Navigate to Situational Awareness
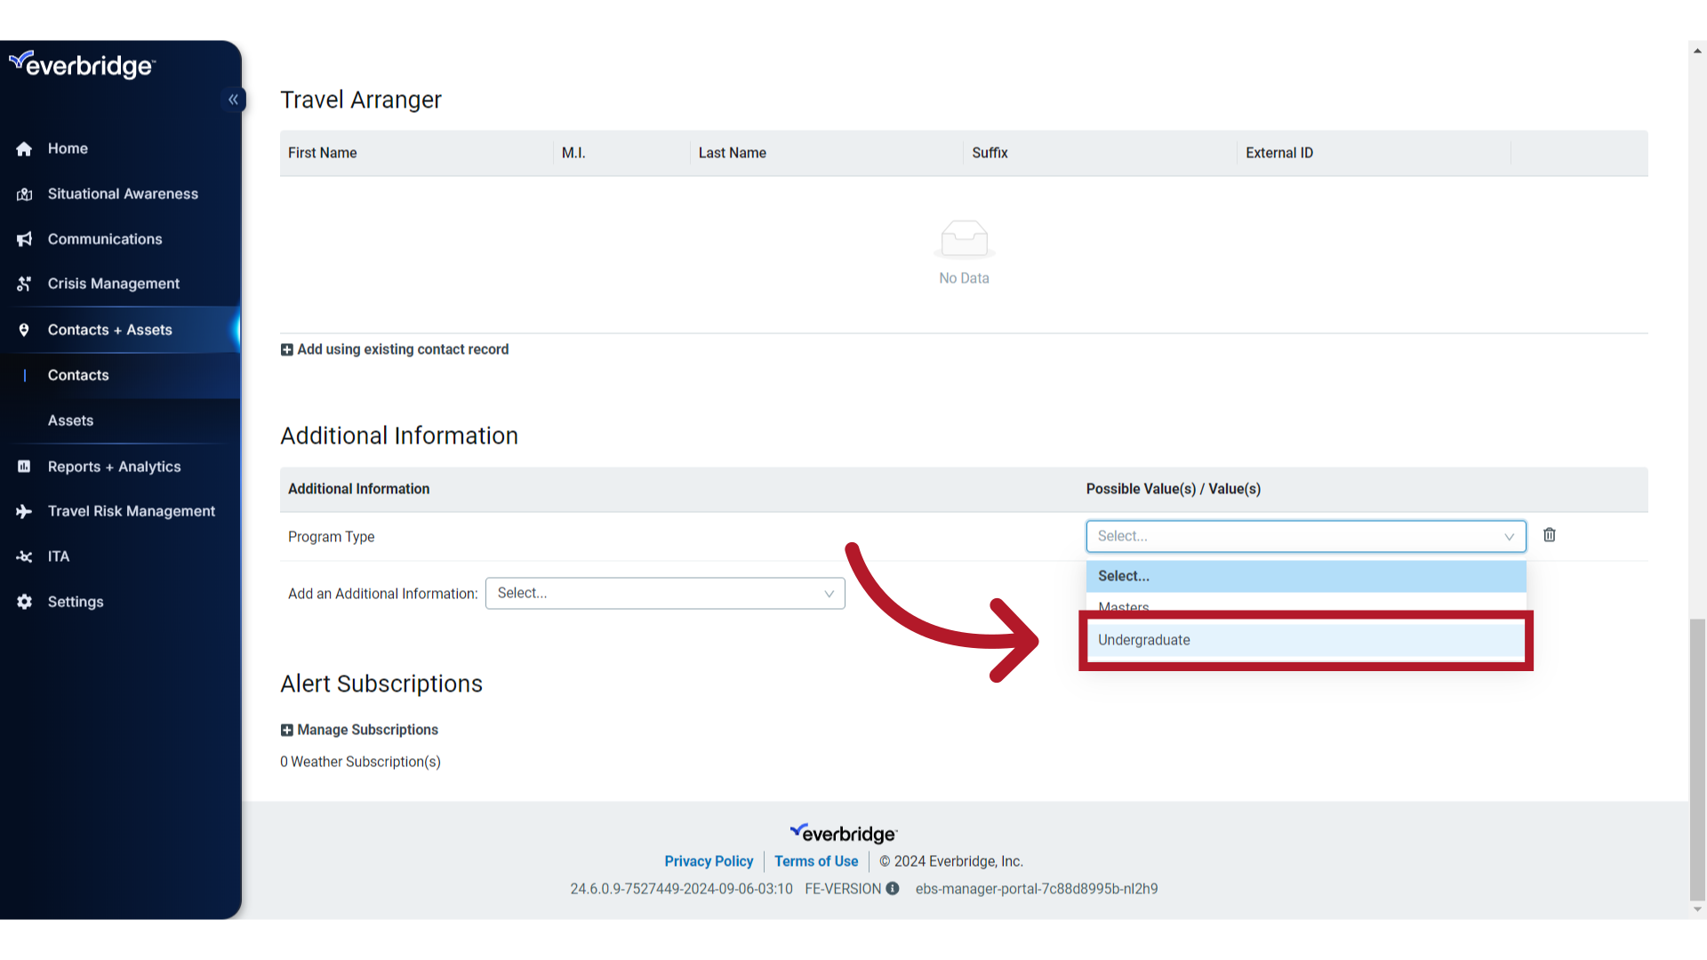The width and height of the screenshot is (1707, 960). point(122,194)
